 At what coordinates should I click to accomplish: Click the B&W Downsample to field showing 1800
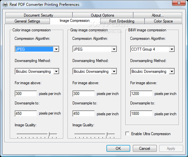(141, 114)
